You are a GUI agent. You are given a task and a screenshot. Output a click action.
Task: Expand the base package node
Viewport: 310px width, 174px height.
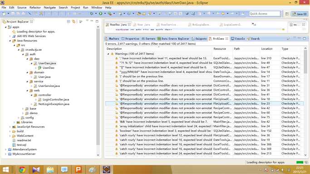coord(23,109)
